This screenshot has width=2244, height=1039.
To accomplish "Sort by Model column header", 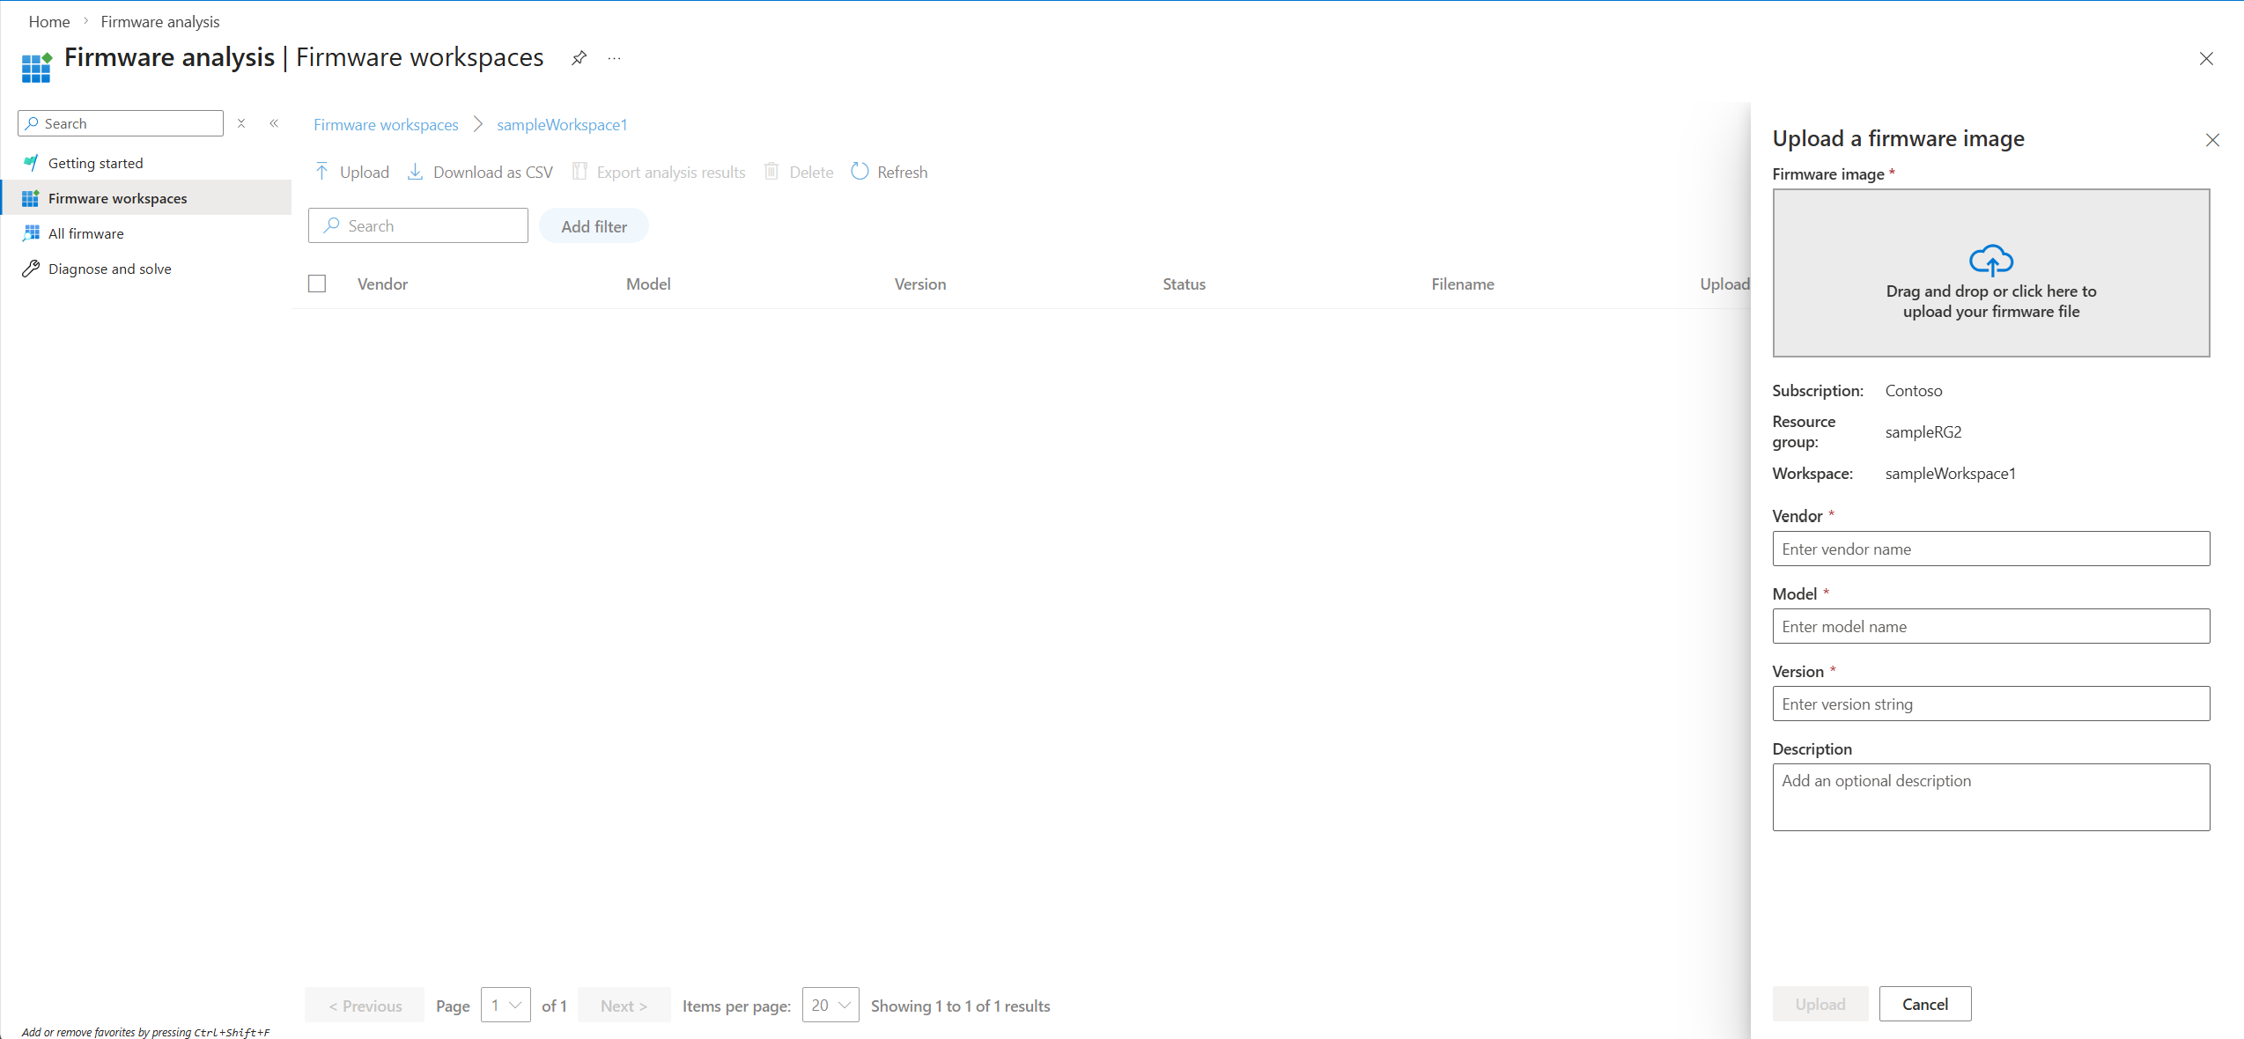I will click(648, 284).
